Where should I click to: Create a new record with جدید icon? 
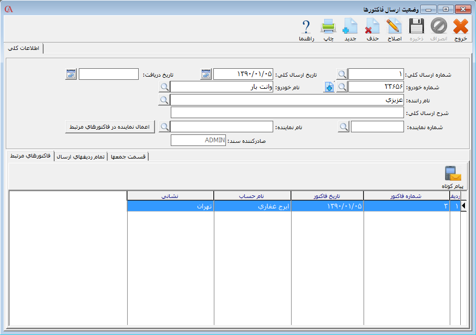350,26
